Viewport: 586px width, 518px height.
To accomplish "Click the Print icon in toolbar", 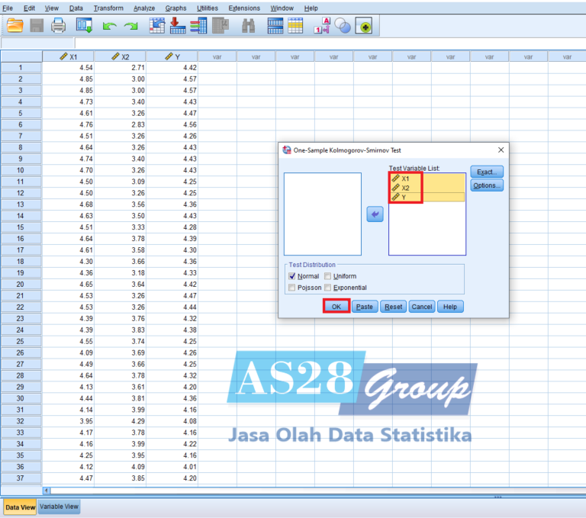I will pyautogui.click(x=59, y=25).
